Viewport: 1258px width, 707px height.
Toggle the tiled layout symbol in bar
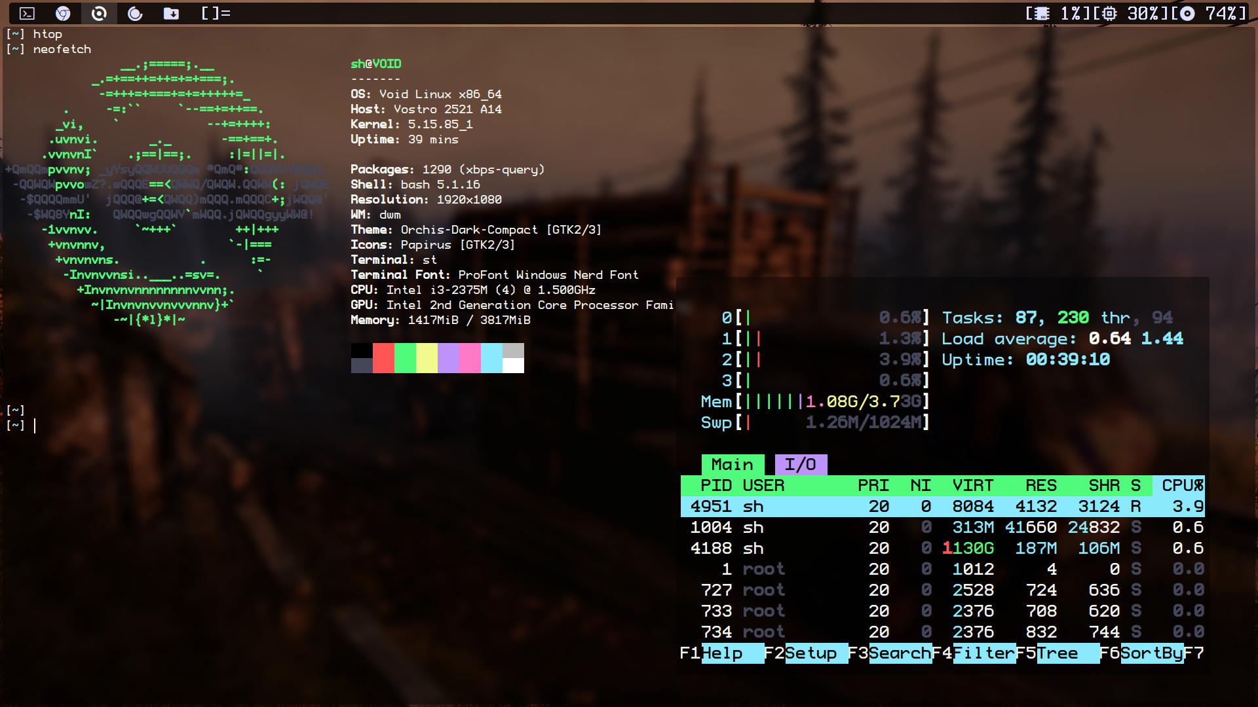(216, 13)
